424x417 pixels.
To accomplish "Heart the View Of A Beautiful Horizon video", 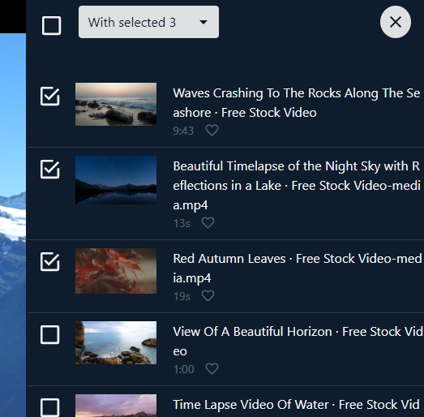I will [x=212, y=369].
